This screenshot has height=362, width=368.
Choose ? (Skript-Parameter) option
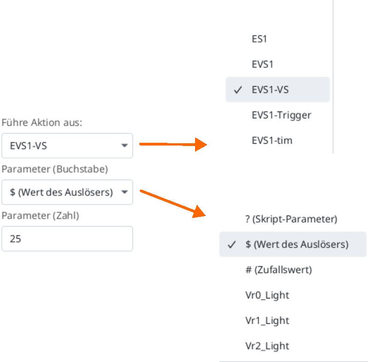293,219
